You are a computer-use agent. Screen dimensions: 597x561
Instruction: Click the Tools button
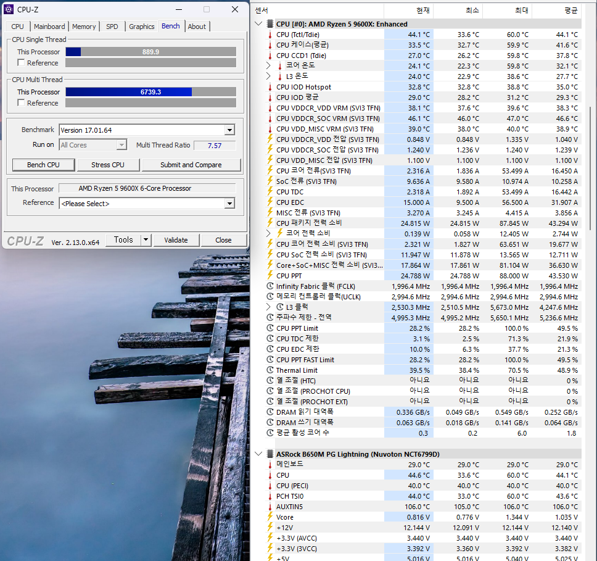pyautogui.click(x=123, y=240)
